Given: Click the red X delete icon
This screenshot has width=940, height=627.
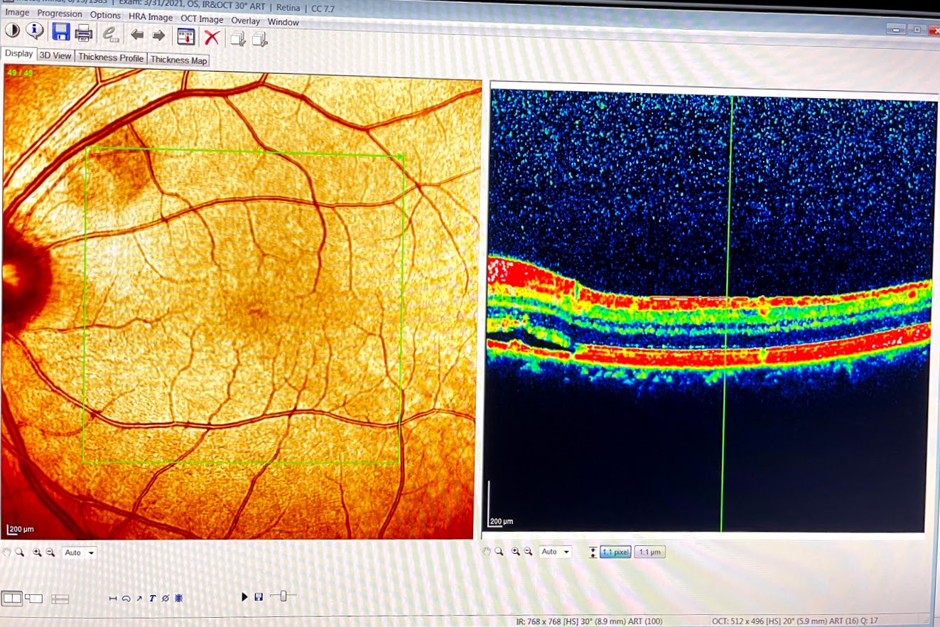Looking at the screenshot, I should tap(212, 37).
